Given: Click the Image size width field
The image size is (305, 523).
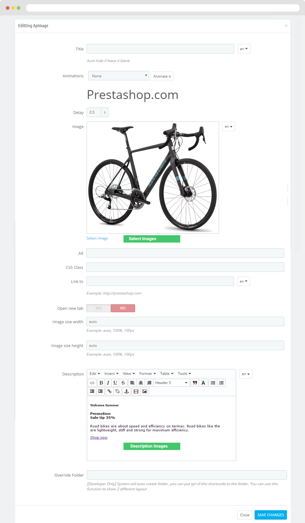Looking at the screenshot, I should point(185,322).
